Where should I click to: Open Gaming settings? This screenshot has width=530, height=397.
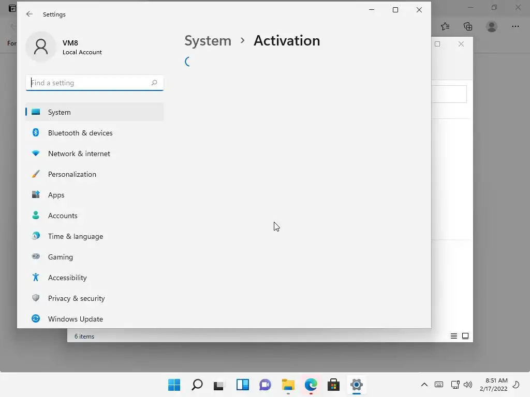click(94, 257)
